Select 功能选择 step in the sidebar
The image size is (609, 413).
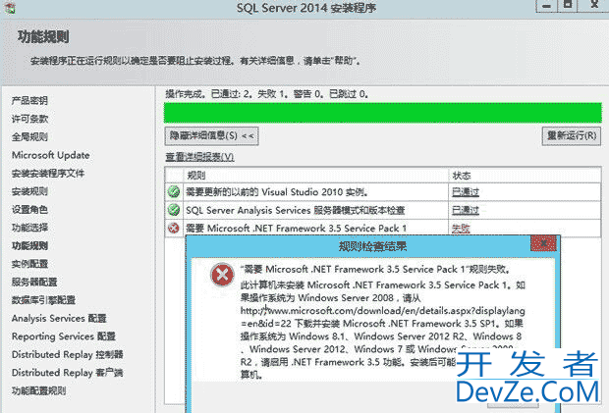click(x=29, y=228)
